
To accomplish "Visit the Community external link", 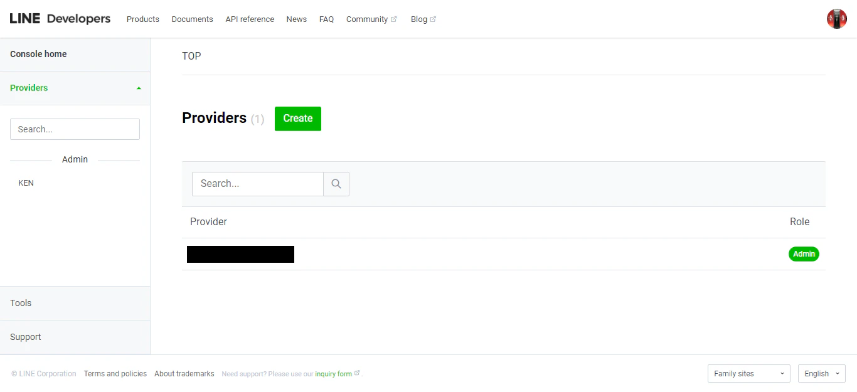I will point(371,19).
